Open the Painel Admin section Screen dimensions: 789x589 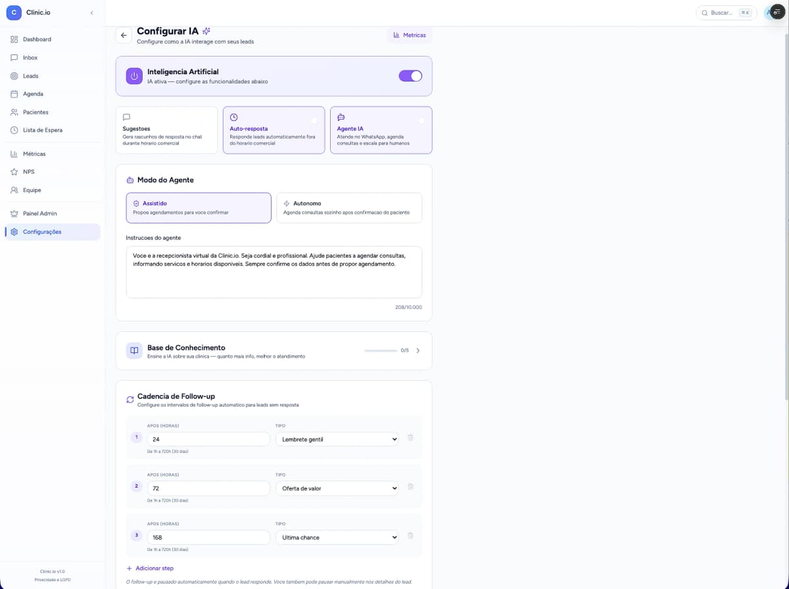click(x=38, y=213)
